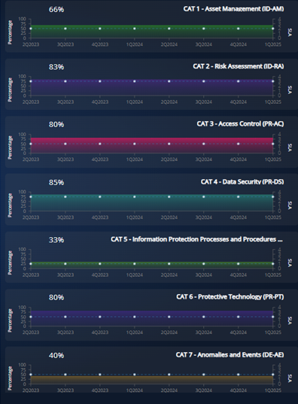Viewport: 298px width, 404px height.
Task: Click the 40% score for Anomalies and Events
Action: (x=56, y=356)
